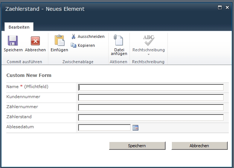Click the Ablesedatum date text field

click(104, 128)
